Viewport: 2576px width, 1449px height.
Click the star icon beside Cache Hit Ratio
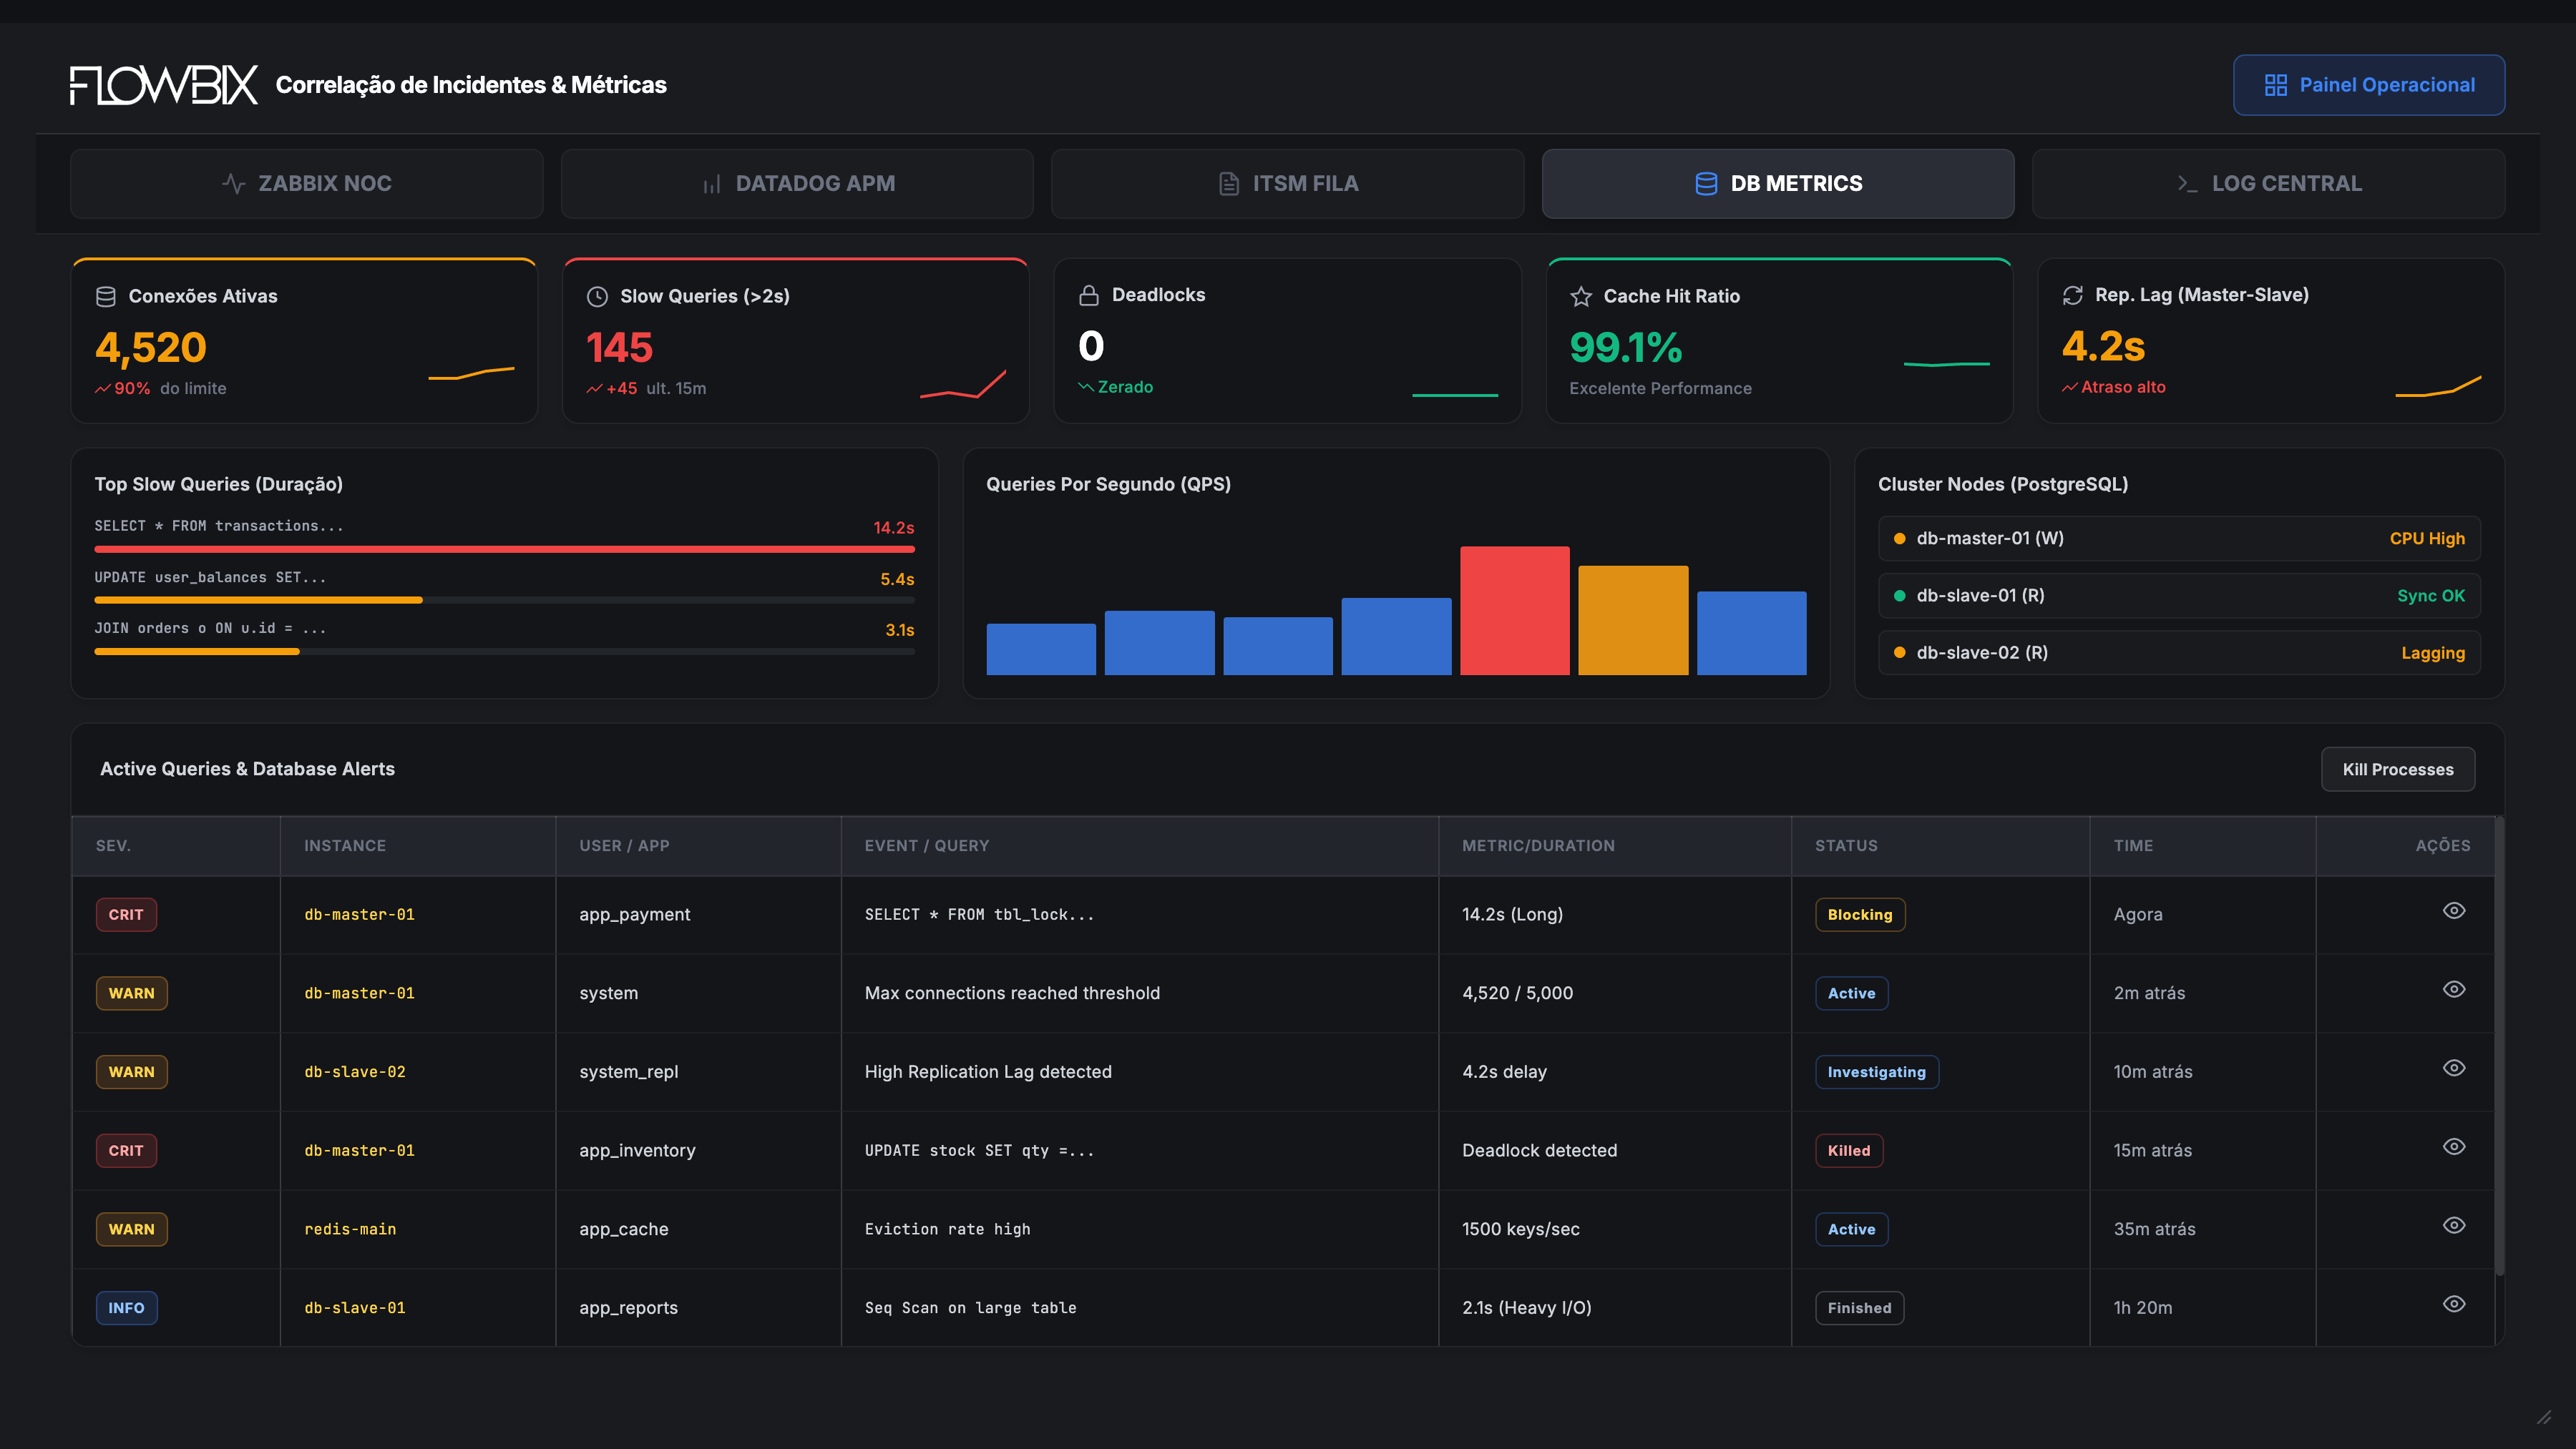(x=1581, y=297)
